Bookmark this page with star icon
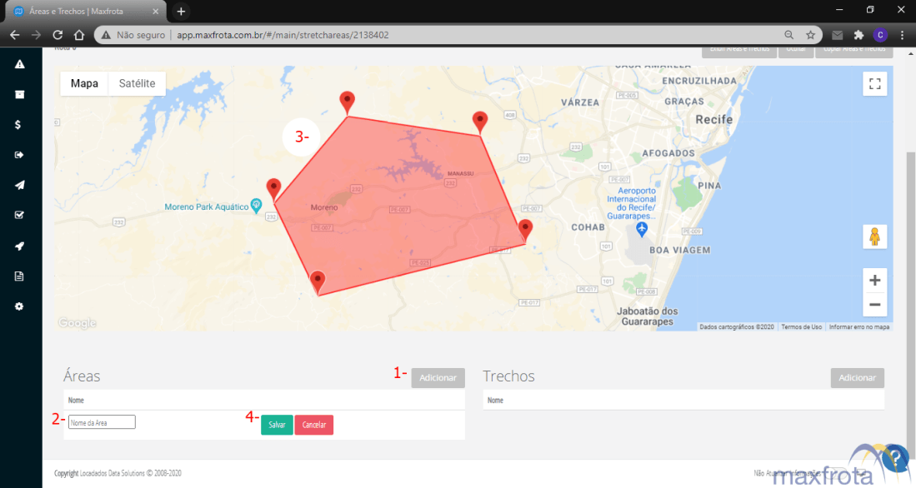The image size is (916, 488). [x=810, y=36]
